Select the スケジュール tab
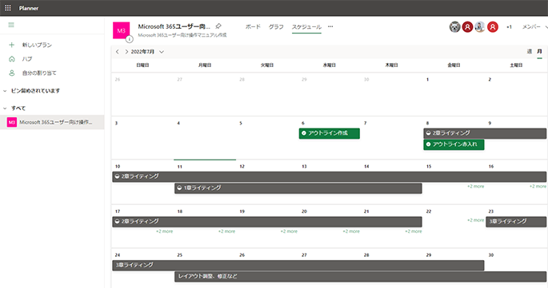548x288 pixels. click(x=306, y=26)
